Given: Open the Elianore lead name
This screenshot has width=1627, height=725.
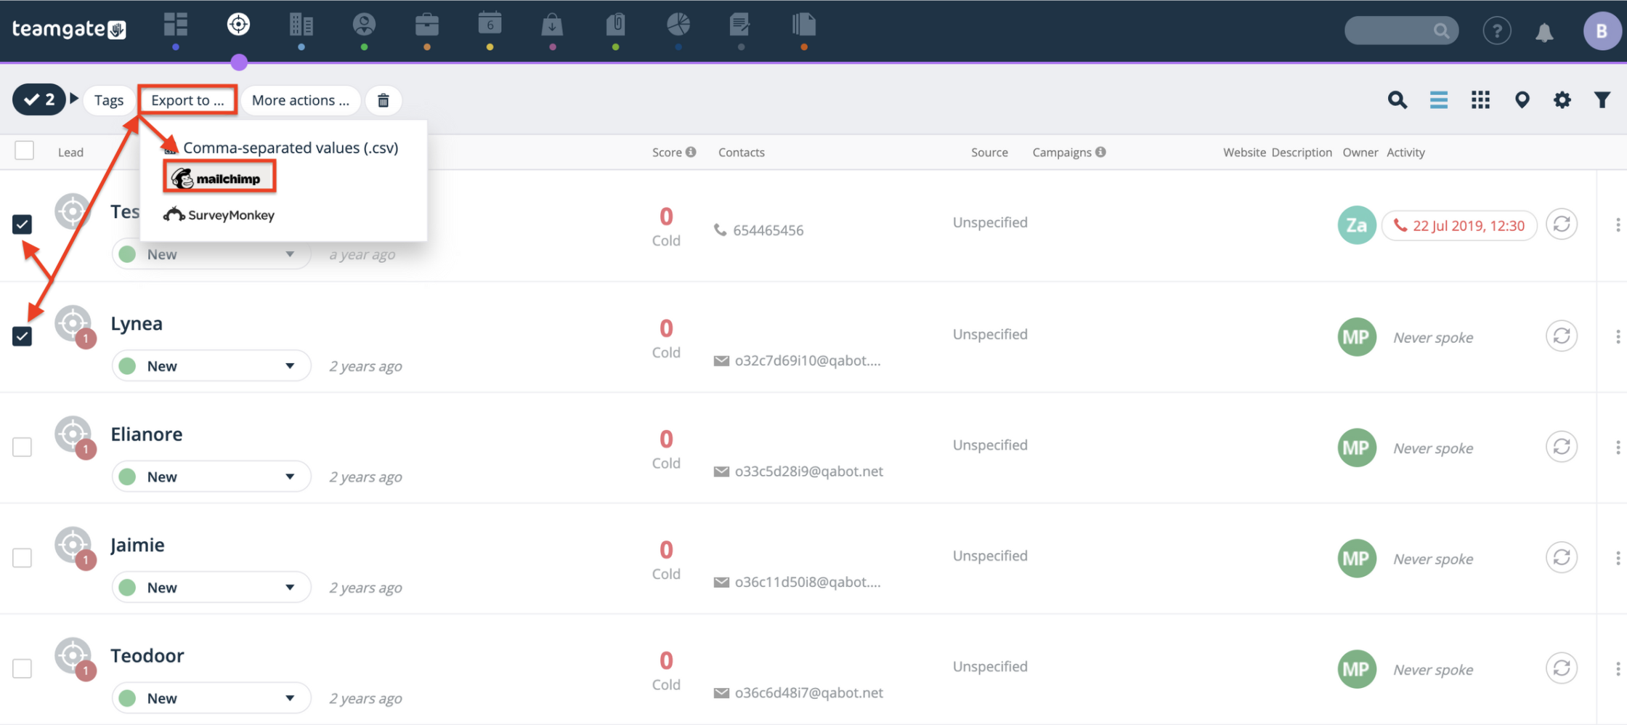Looking at the screenshot, I should pyautogui.click(x=147, y=434).
